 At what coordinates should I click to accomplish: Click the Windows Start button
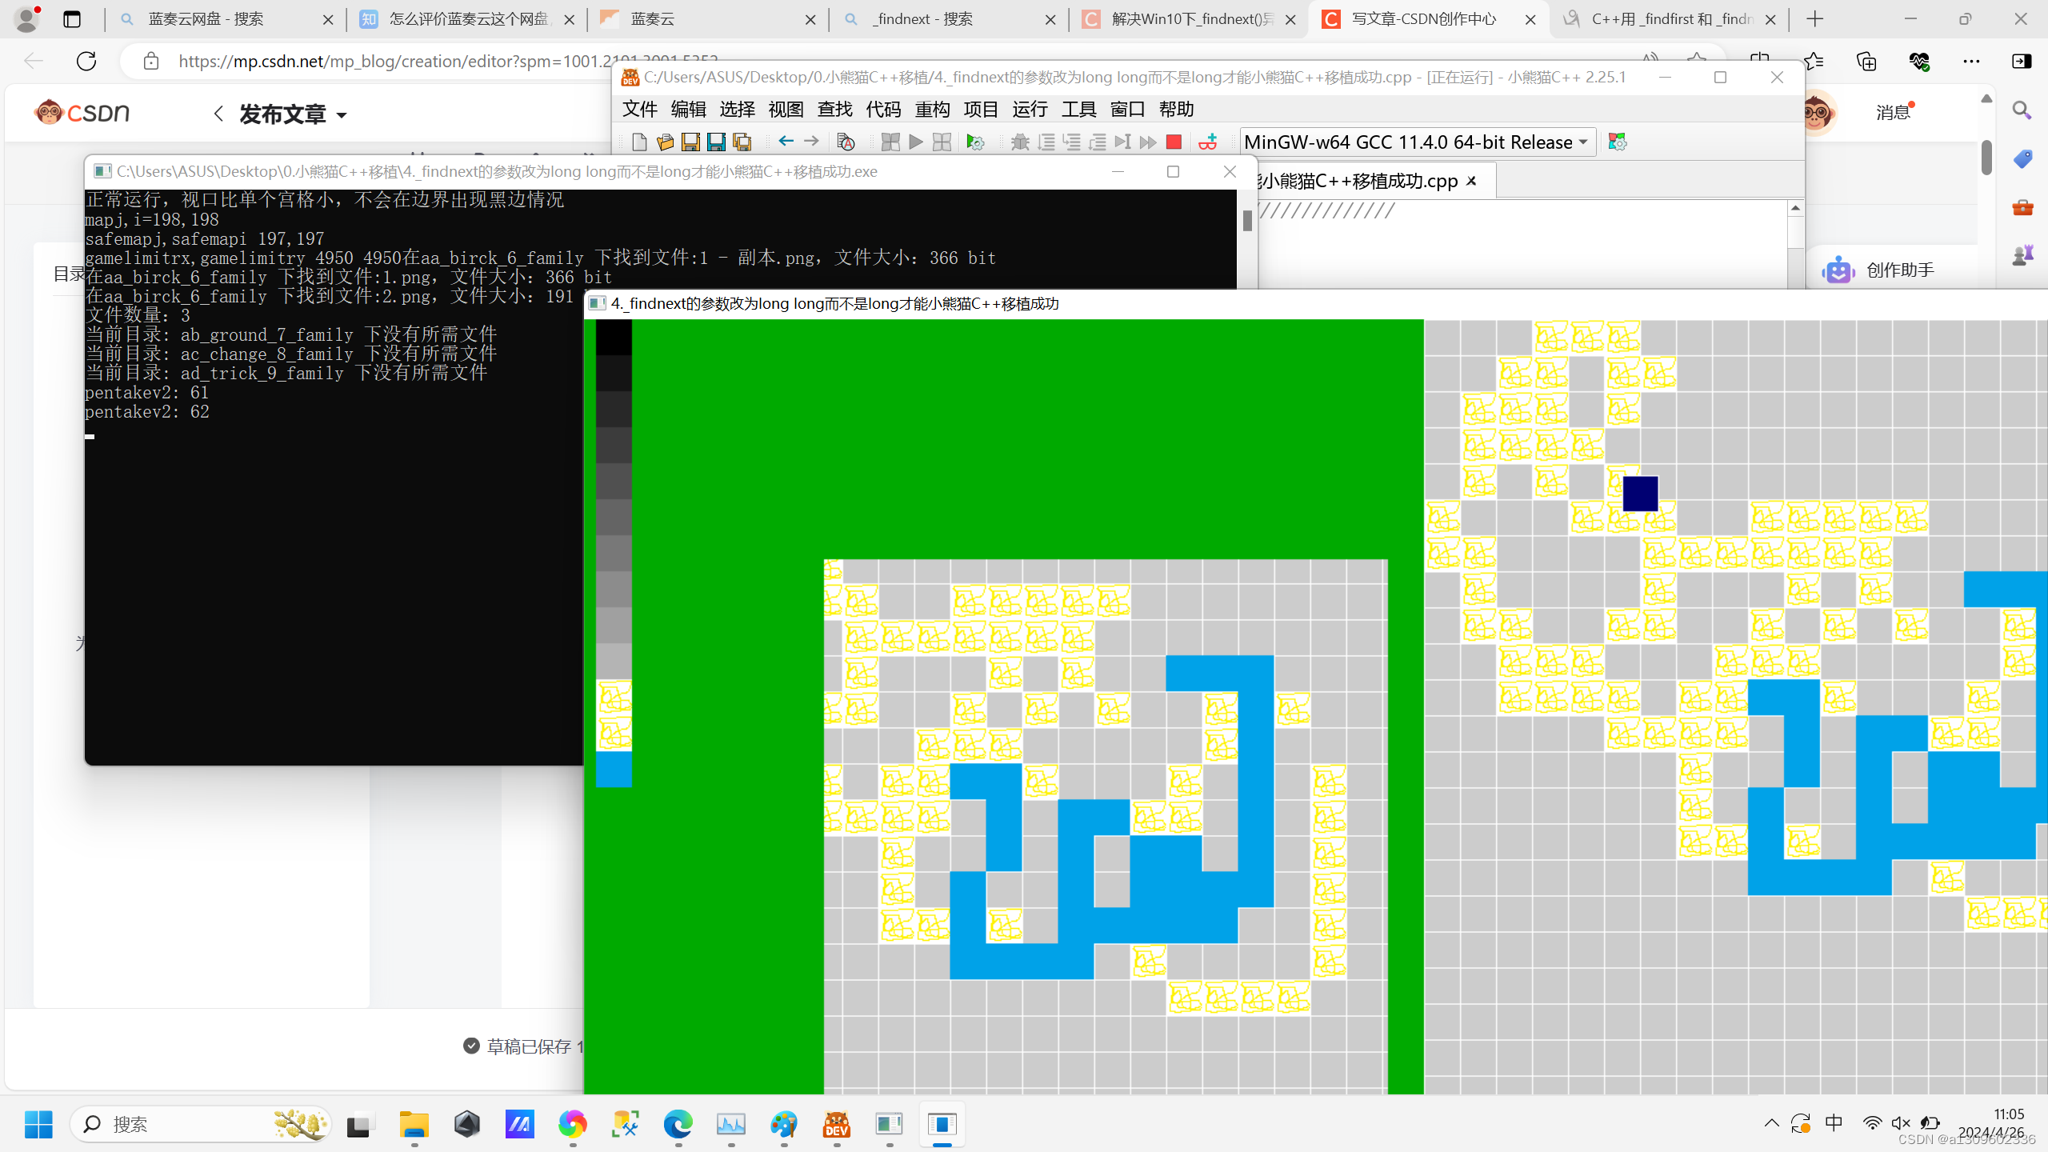38,1124
